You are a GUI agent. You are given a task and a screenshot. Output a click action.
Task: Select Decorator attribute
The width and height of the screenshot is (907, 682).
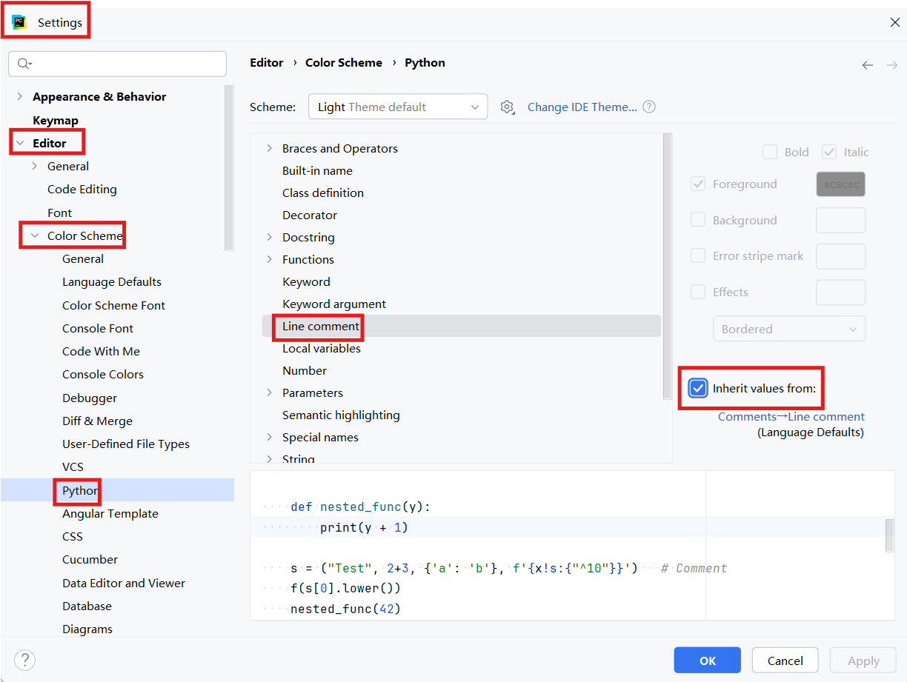[x=310, y=215]
